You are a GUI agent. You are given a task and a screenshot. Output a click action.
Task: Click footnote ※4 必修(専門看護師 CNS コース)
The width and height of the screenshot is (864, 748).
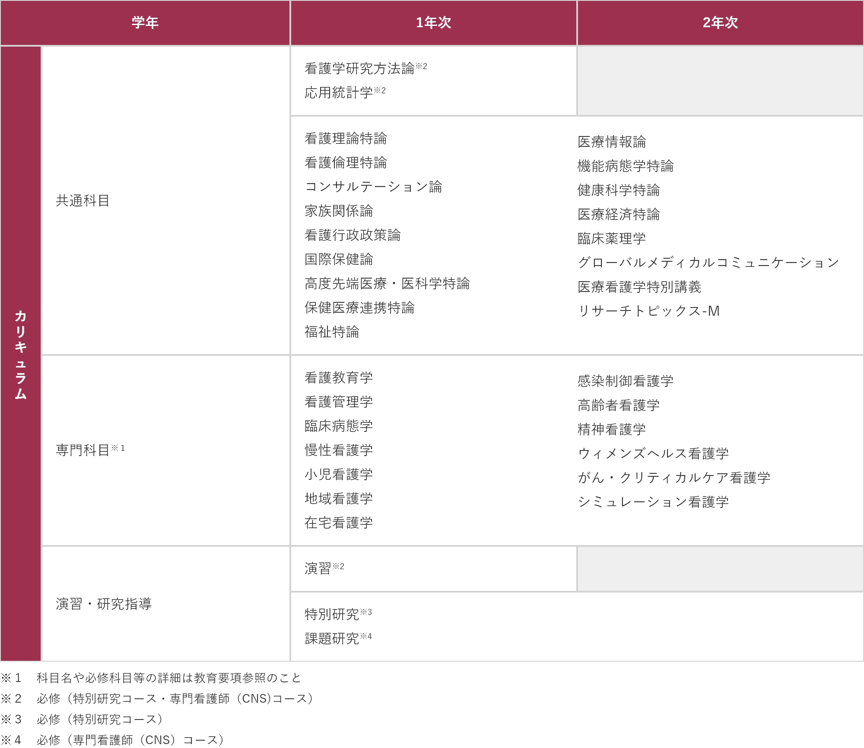click(112, 740)
